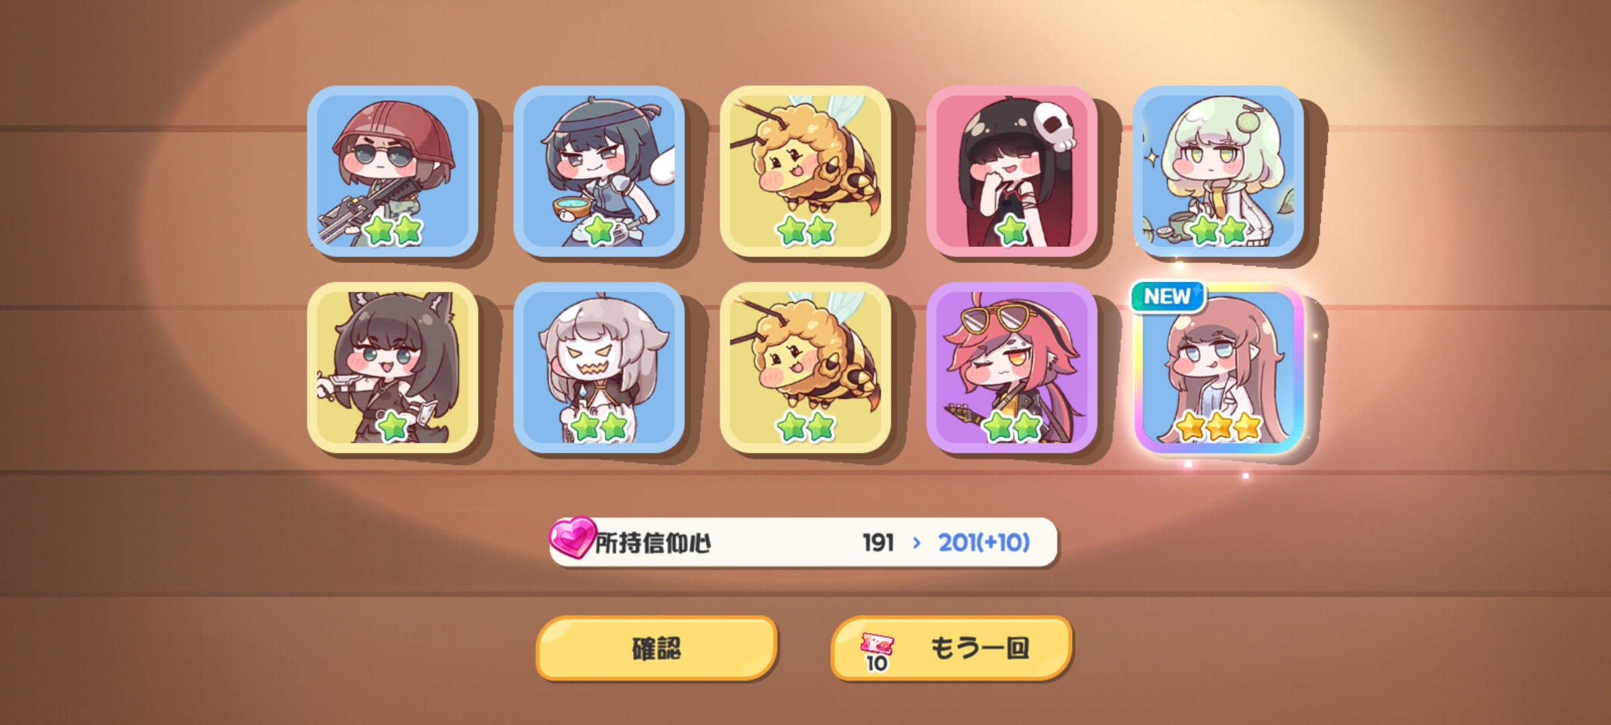Tap the 201(+10) updated total value
Image resolution: width=1611 pixels, height=725 pixels.
tap(984, 542)
